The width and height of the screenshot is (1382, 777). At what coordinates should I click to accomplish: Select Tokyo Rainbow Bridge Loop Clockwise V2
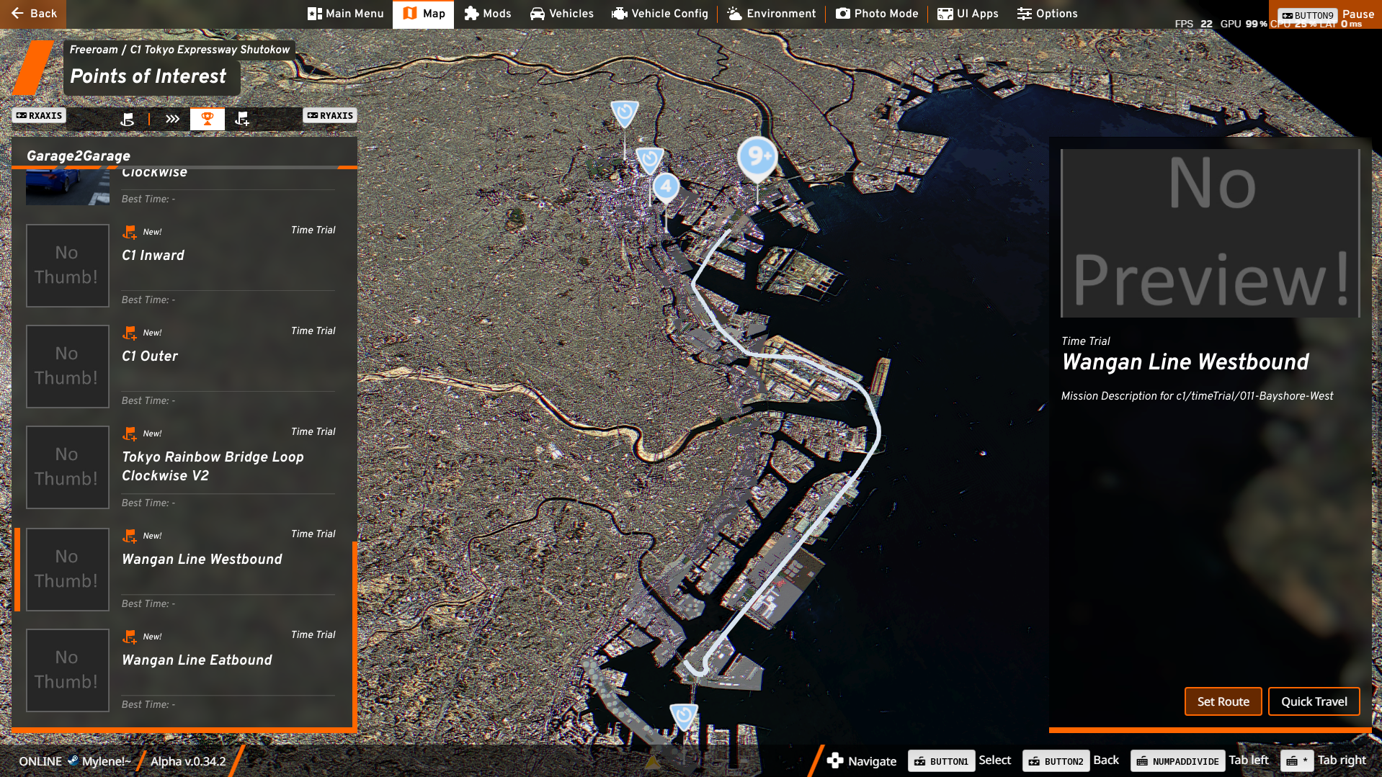coord(183,467)
